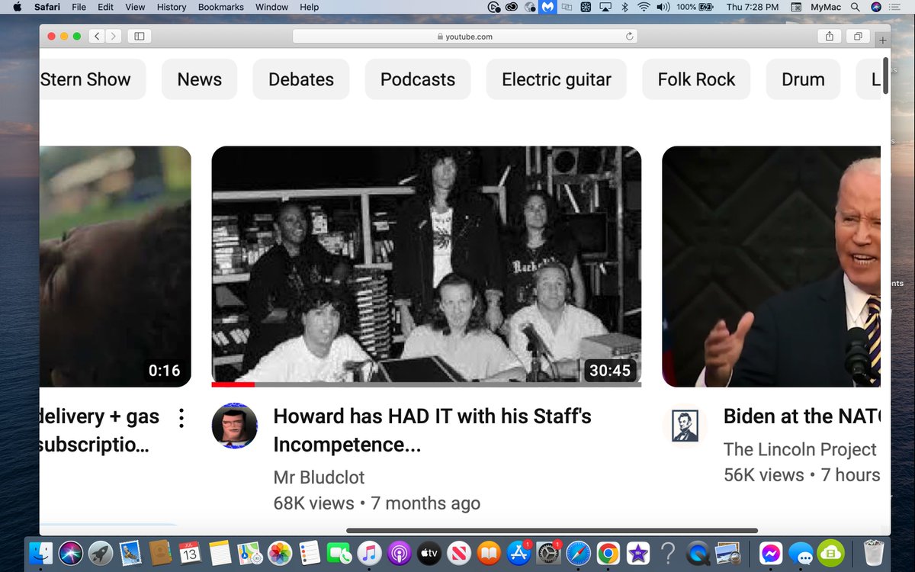Open Wi-Fi status menu

tap(644, 7)
